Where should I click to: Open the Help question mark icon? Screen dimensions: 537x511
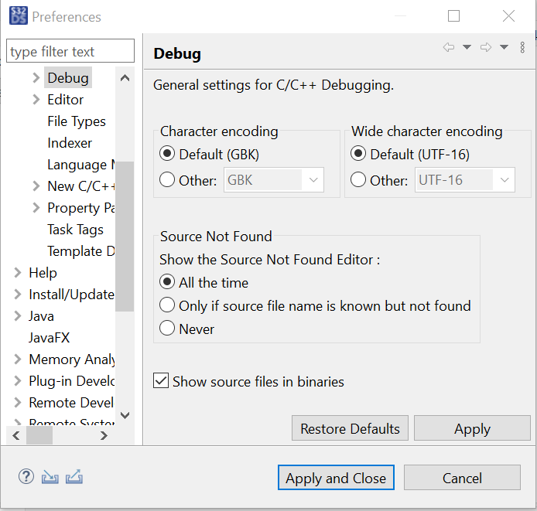26,476
